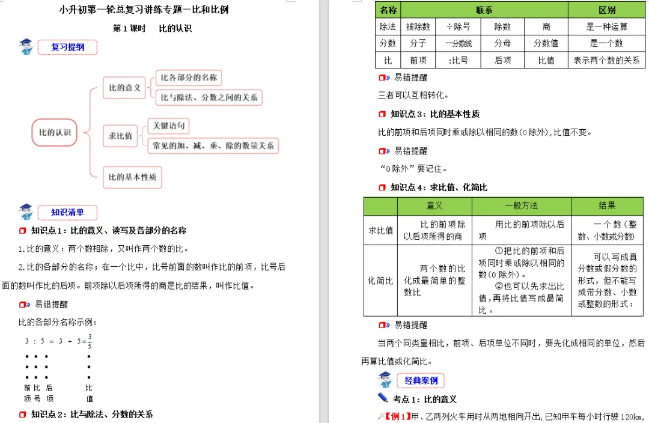Screen dimensions: 649x423
Task: Click the heading 知识点2: 比与除法、分数的关系
Action: [x=92, y=415]
